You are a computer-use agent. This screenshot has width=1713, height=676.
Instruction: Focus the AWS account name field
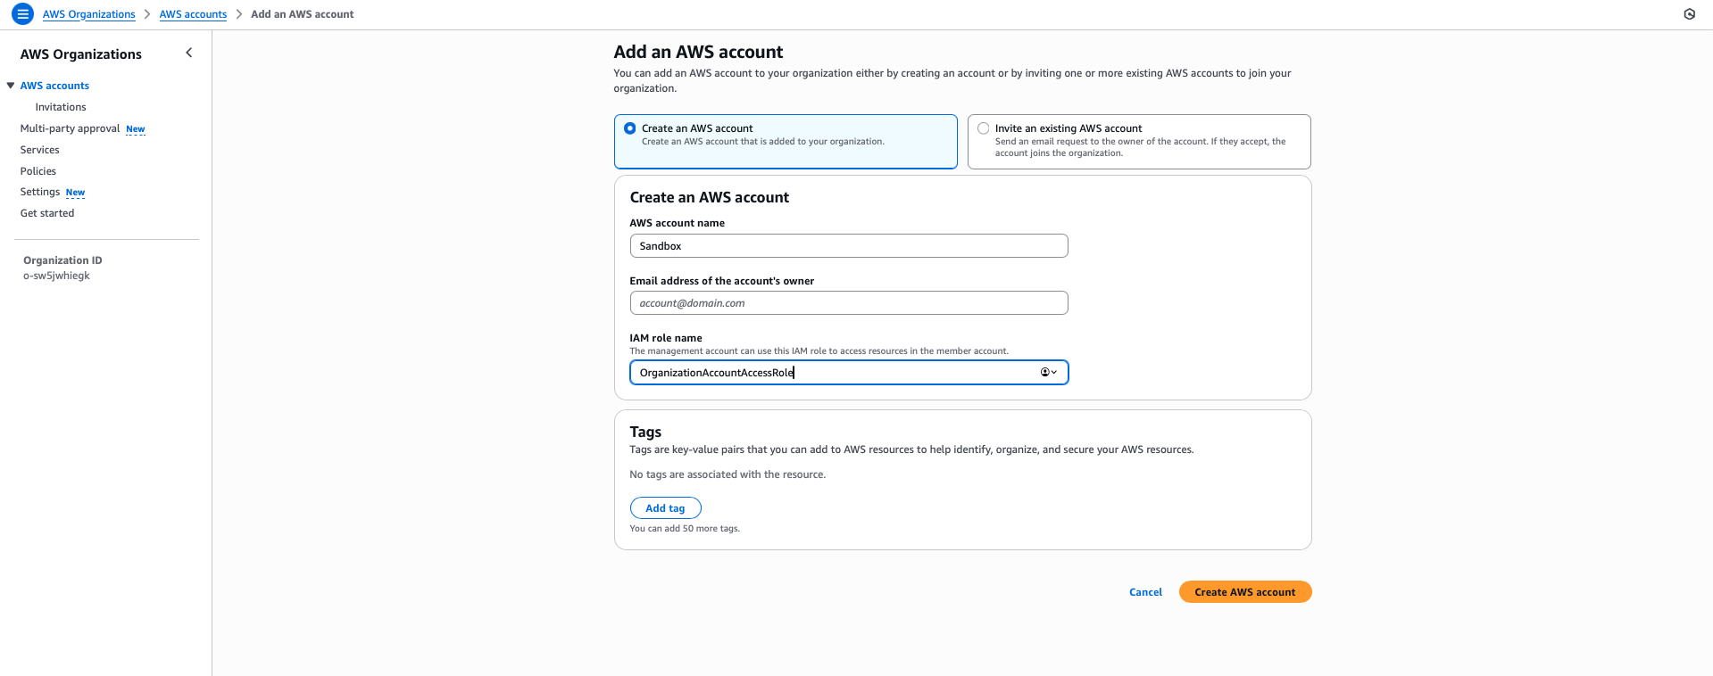(x=849, y=246)
